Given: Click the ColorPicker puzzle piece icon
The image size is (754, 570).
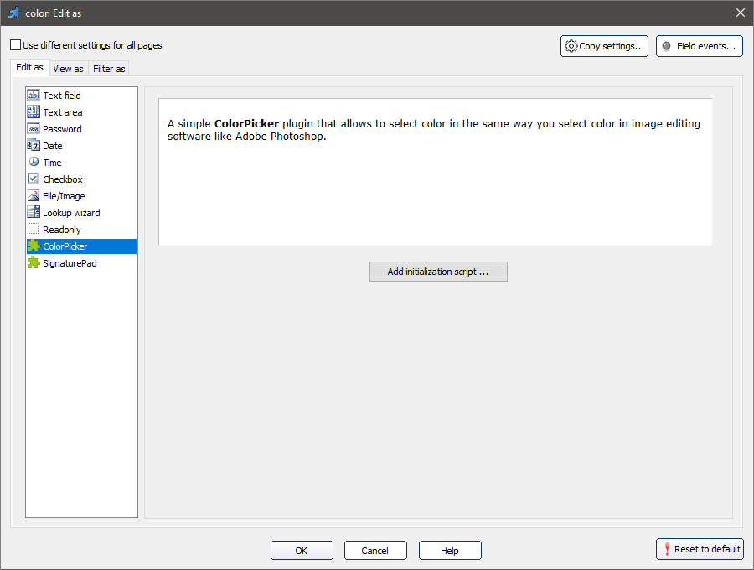Looking at the screenshot, I should point(33,246).
